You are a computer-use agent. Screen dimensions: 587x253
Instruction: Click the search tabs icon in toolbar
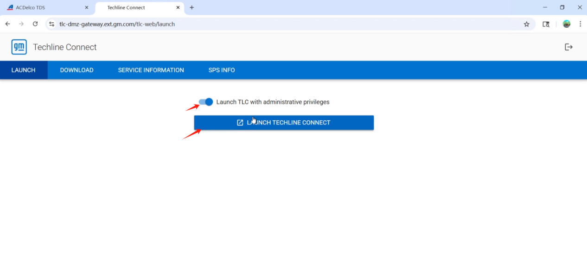(546, 24)
